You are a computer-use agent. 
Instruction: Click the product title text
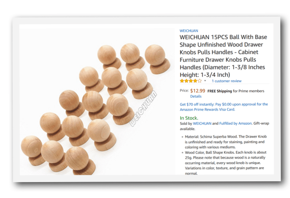pos(223,56)
